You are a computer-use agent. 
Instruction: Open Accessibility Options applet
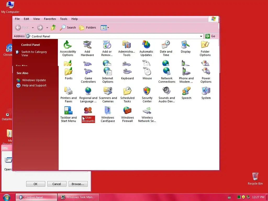(x=68, y=48)
